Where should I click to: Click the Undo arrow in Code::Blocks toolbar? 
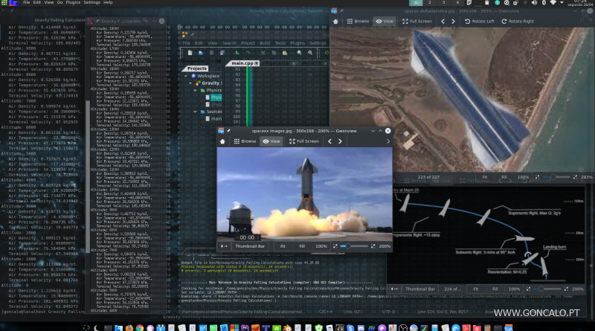237,53
